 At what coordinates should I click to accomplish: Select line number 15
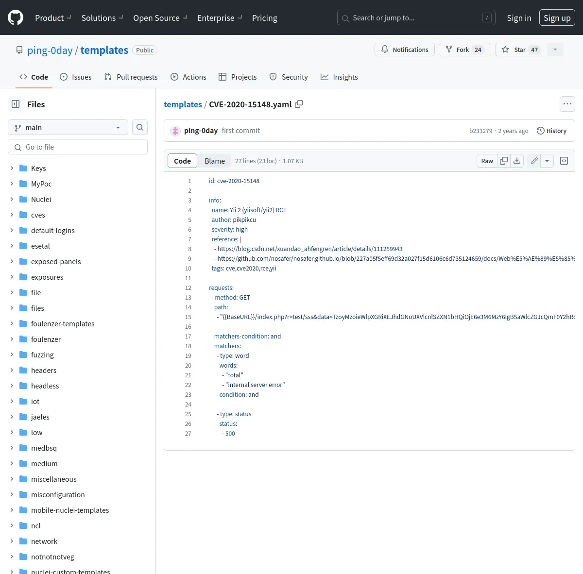[188, 317]
